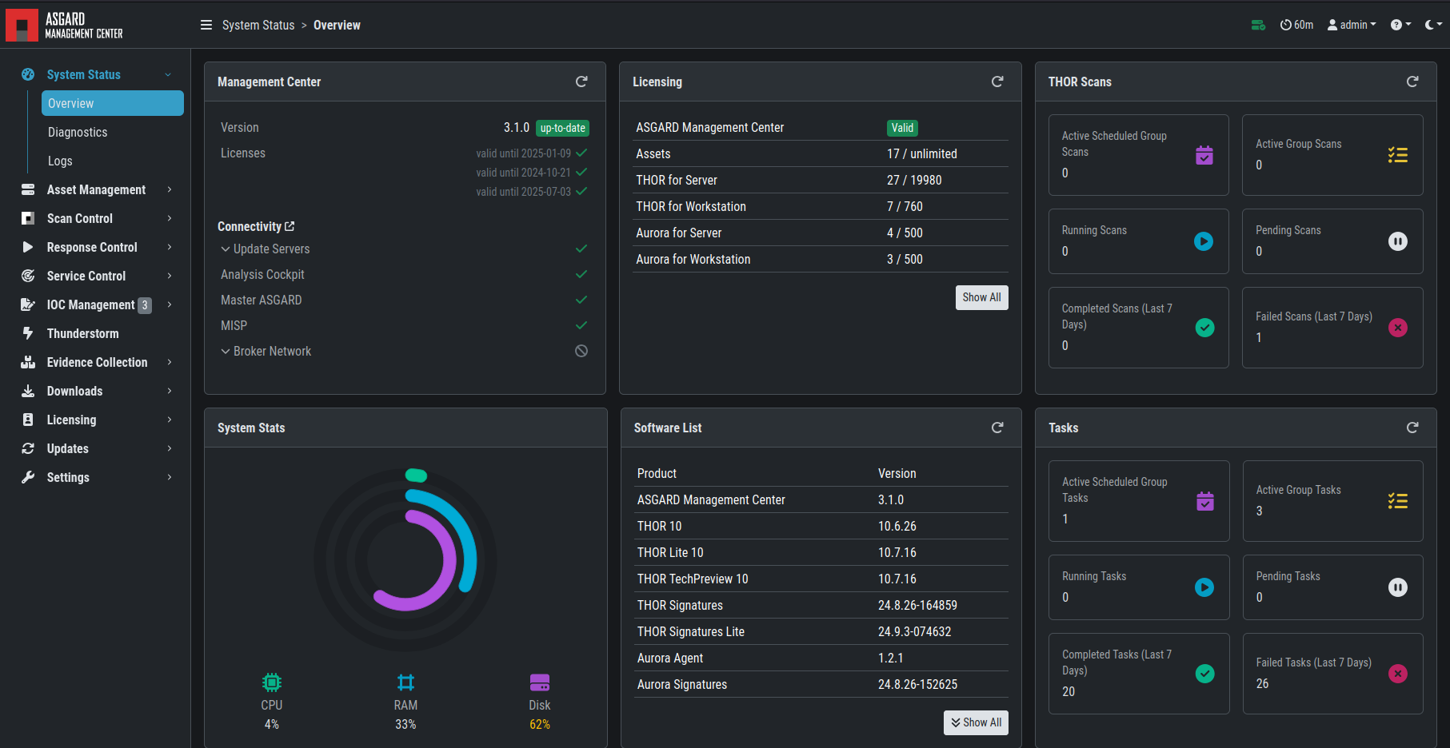Click the 60m session timer
Viewport: 1450px width, 748px height.
pyautogui.click(x=1296, y=25)
